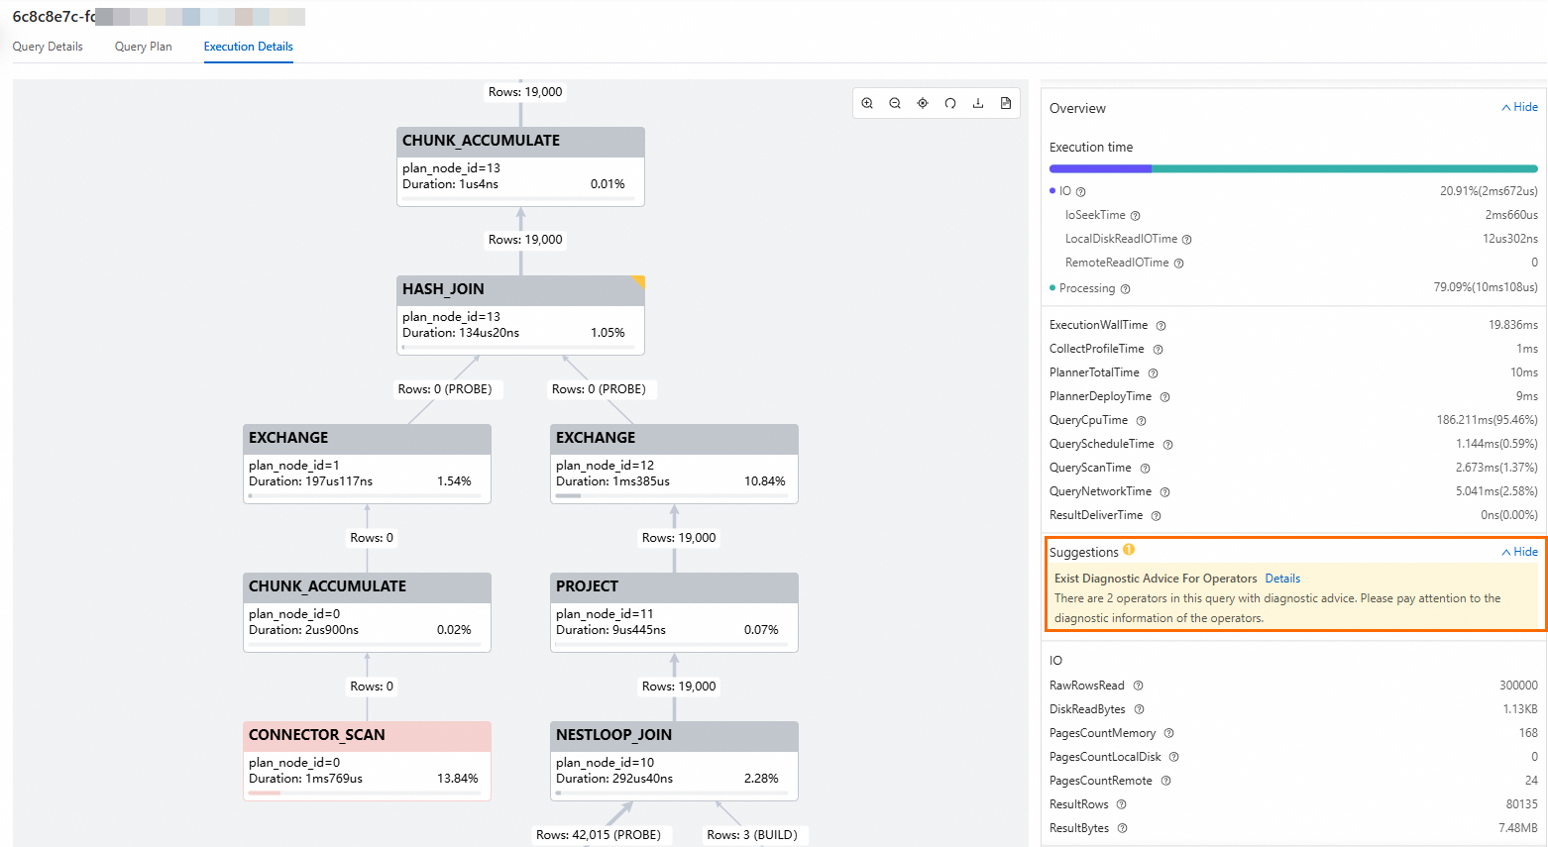Select the Execution Details tab

pos(249,47)
